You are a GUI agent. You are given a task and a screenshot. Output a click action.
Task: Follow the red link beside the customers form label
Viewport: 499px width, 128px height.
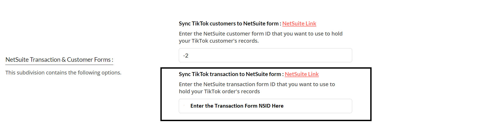299,24
